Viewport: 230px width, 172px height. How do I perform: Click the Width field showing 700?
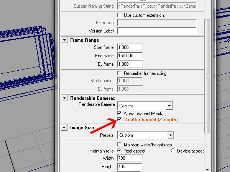pos(130,158)
